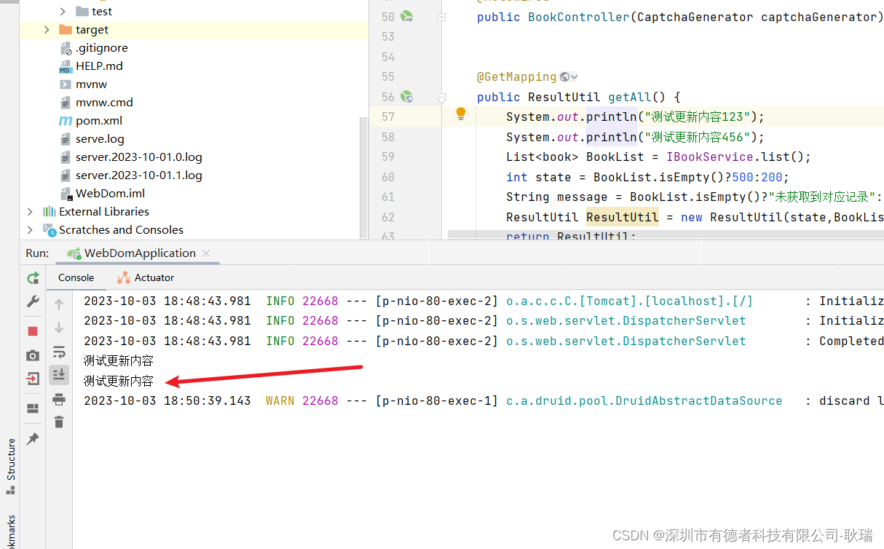Open run settings via the wrench icon
The height and width of the screenshot is (549, 884).
click(33, 301)
